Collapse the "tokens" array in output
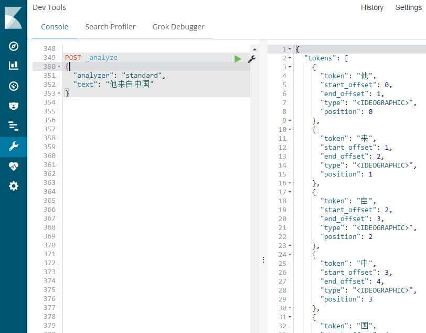 290,58
